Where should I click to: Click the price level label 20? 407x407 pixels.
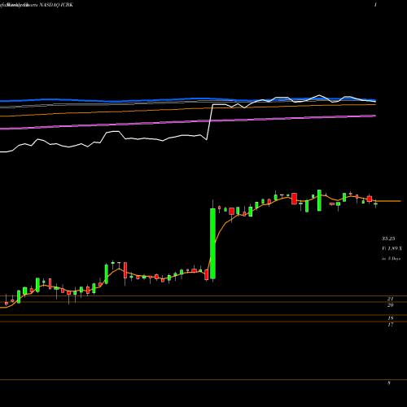(x=391, y=305)
